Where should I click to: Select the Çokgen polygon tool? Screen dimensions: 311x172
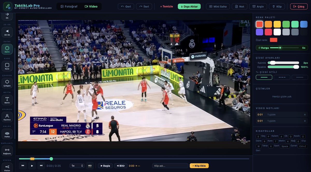pos(7,83)
